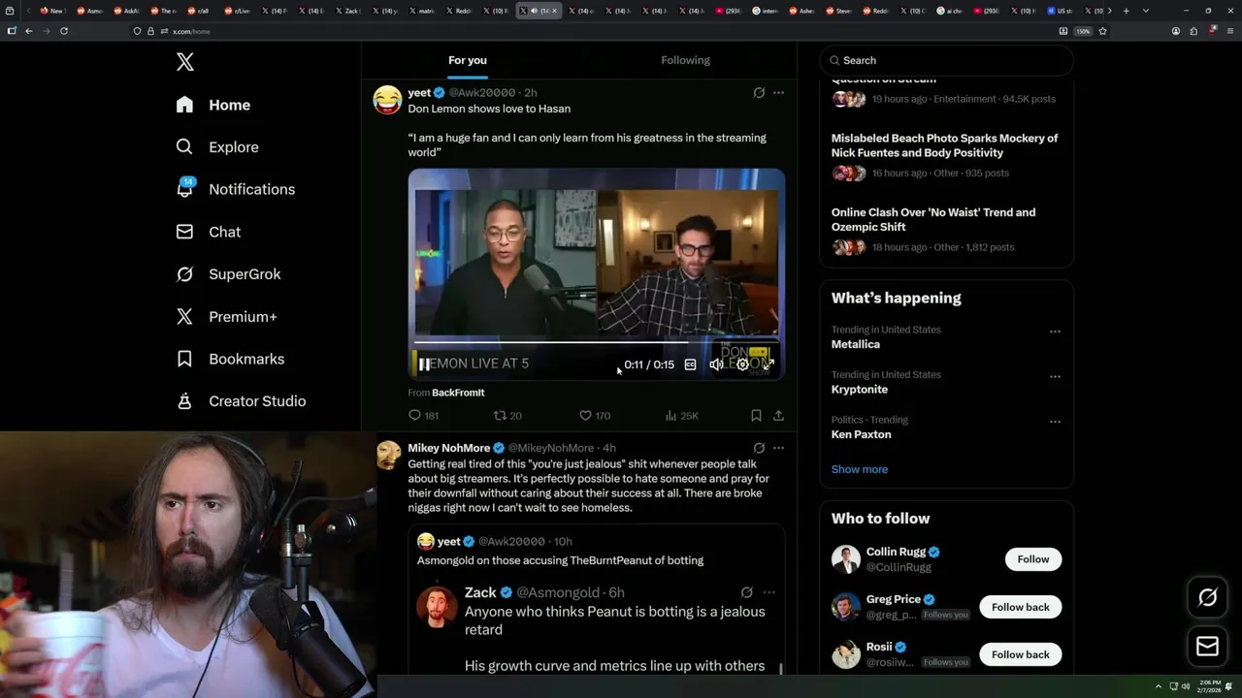This screenshot has height=698, width=1242.
Task: Follow back Greg Price
Action: click(1021, 607)
